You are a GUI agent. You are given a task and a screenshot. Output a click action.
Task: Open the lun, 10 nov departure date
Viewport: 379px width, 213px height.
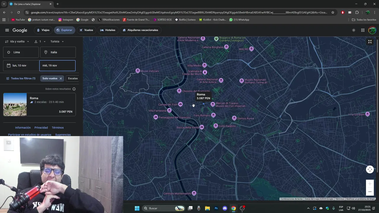click(x=21, y=66)
